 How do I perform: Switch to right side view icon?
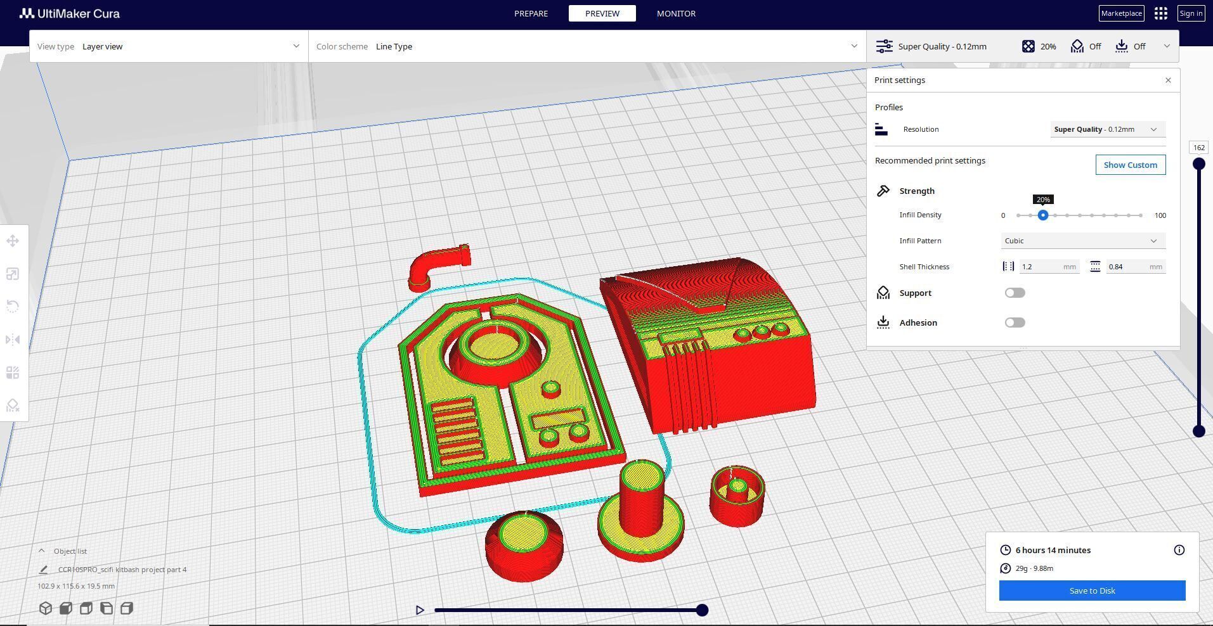[x=126, y=608]
